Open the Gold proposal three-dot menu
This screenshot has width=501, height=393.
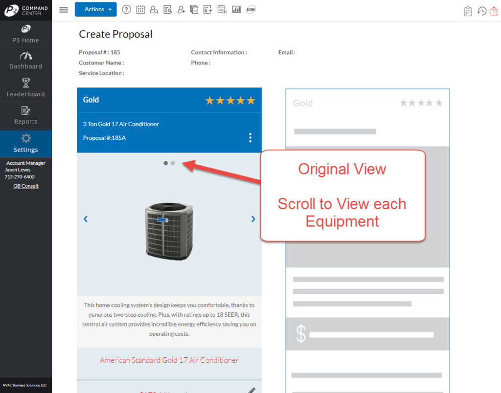250,138
